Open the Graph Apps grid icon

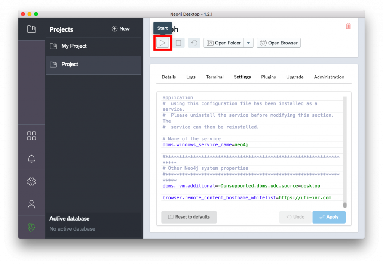point(31,136)
